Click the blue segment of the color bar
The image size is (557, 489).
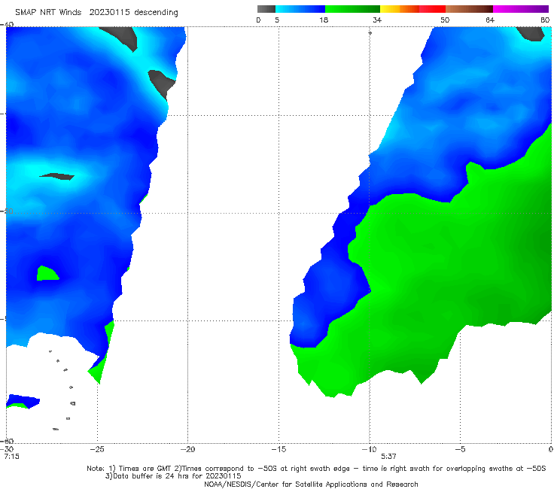[x=300, y=9]
